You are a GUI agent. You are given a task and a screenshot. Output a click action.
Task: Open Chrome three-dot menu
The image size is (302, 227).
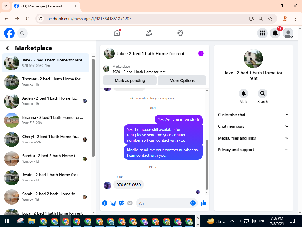(296, 19)
